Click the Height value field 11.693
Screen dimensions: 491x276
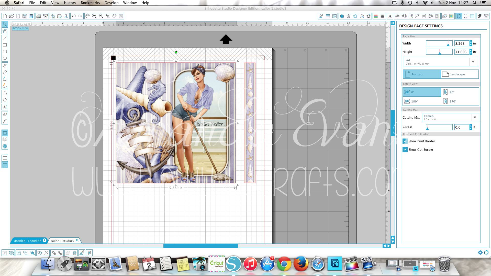click(462, 52)
